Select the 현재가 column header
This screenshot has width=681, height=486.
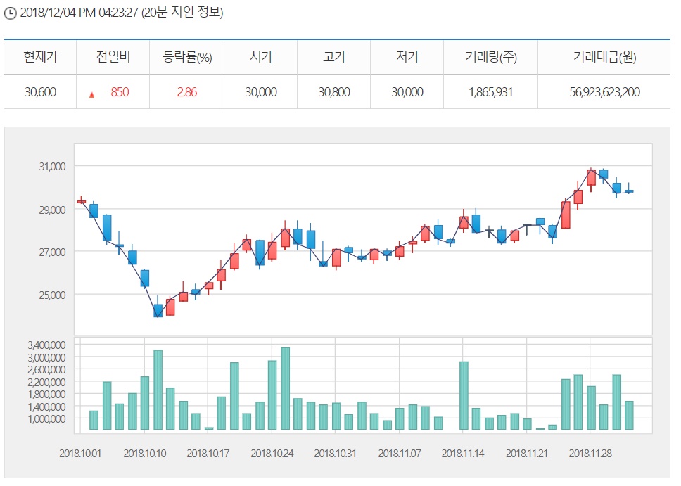[x=40, y=57]
